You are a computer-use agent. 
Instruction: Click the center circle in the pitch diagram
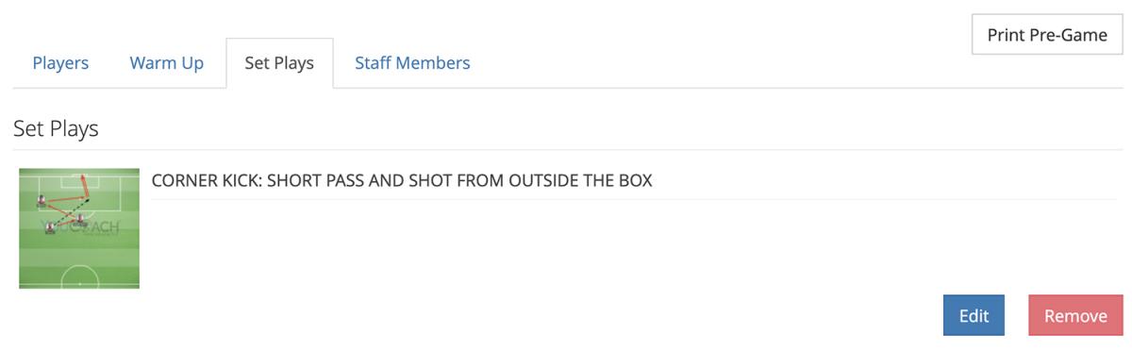click(x=79, y=276)
